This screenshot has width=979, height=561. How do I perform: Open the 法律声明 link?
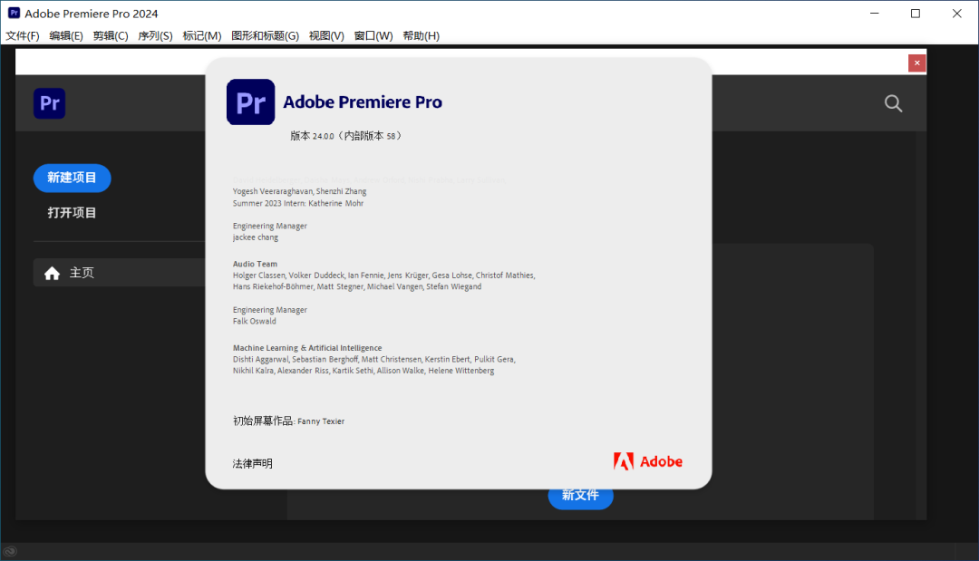point(252,464)
